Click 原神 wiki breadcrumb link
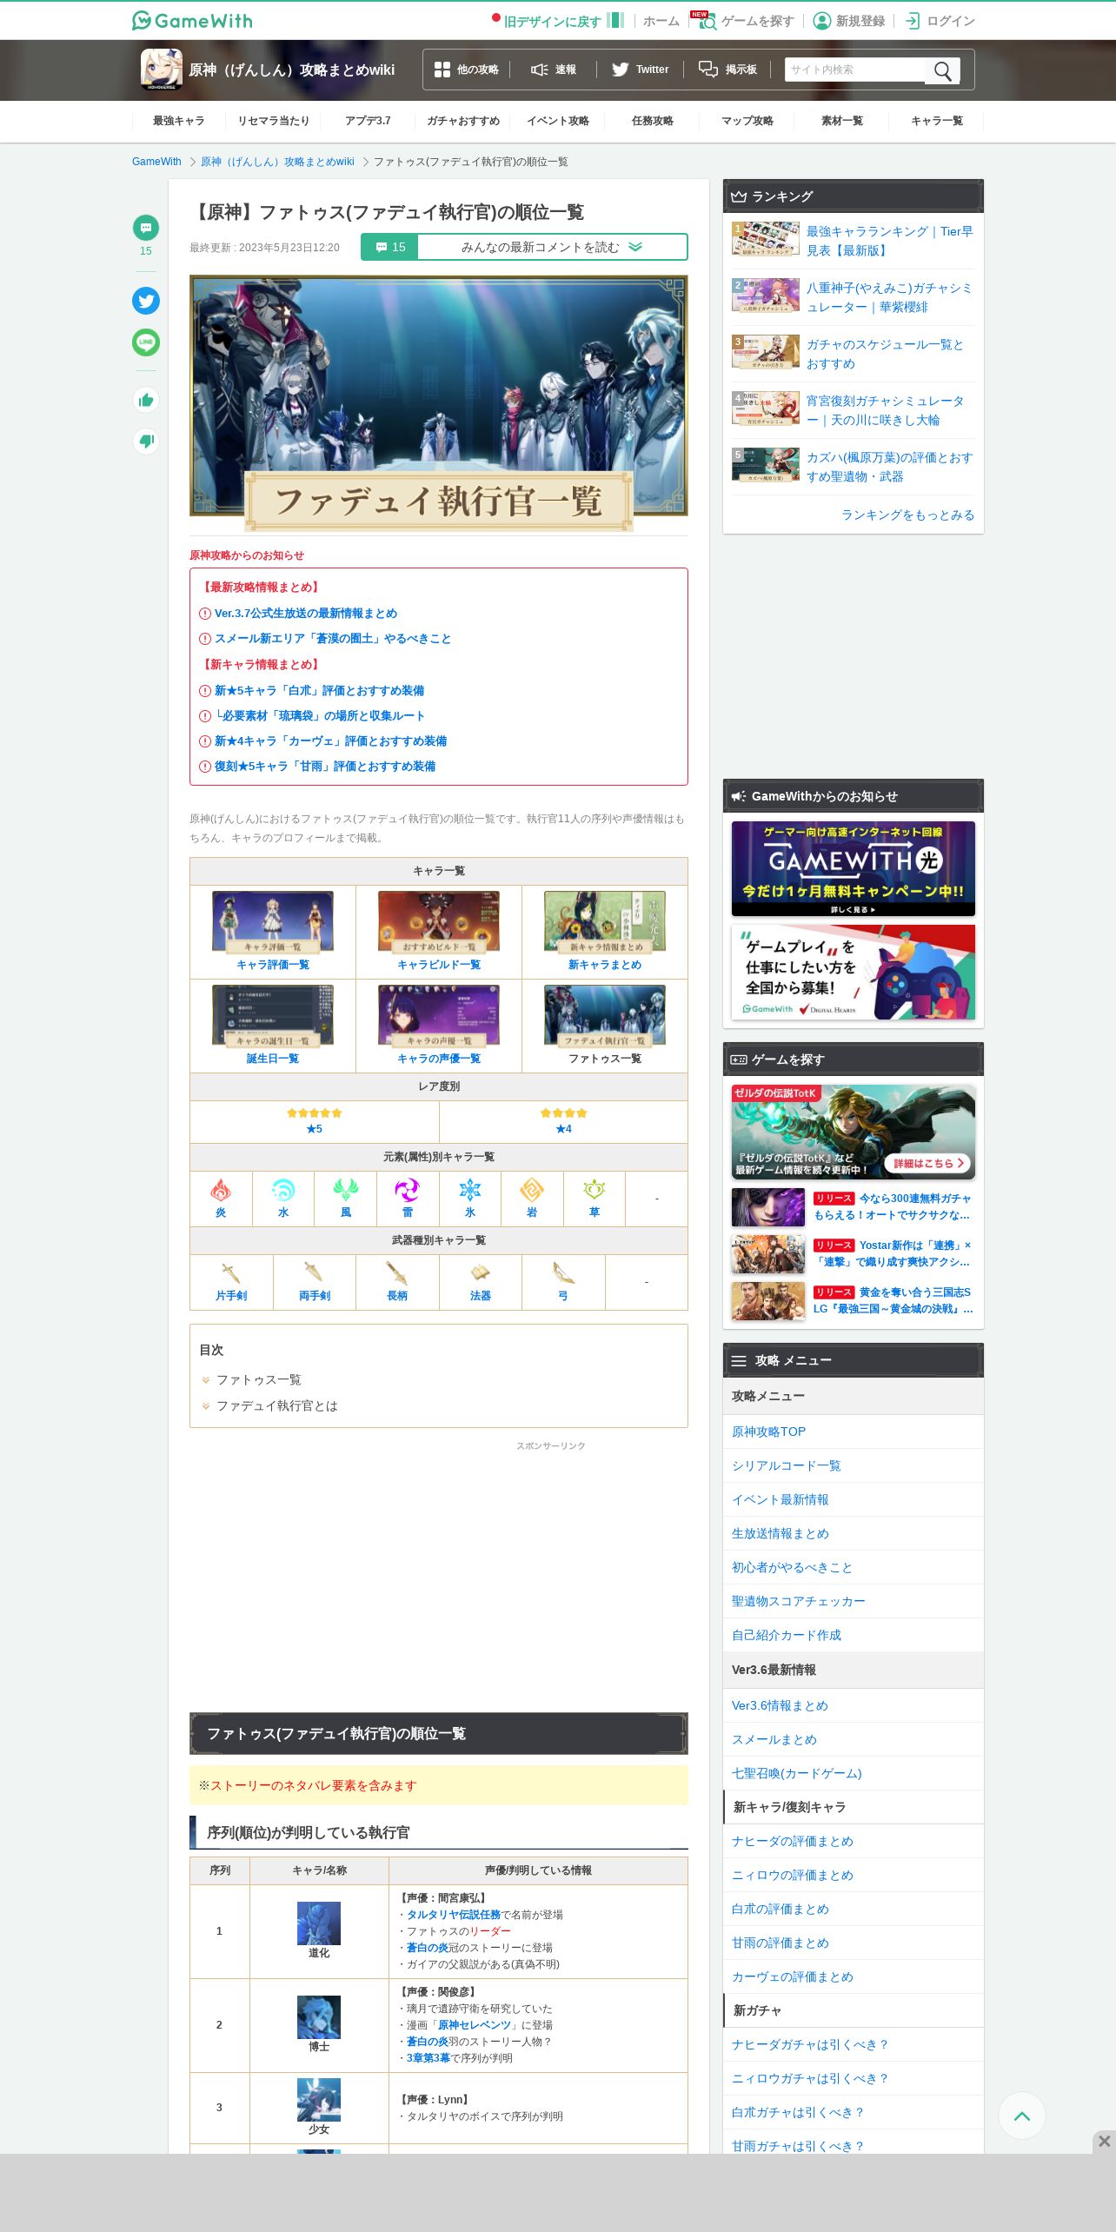 coord(277,162)
